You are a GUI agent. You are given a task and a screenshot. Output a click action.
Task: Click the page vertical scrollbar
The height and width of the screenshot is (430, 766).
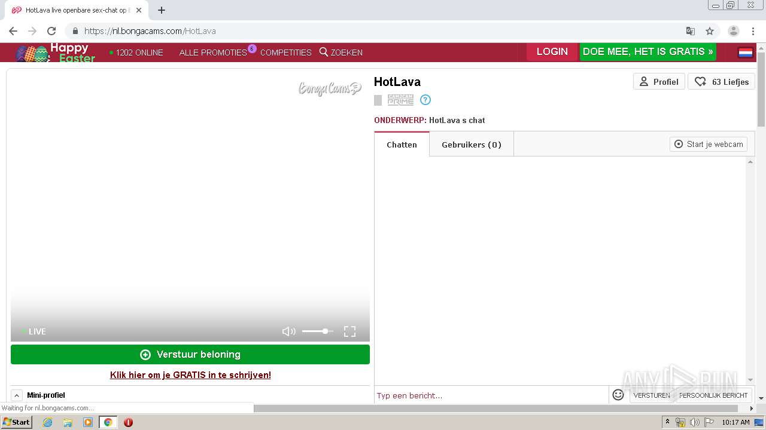pyautogui.click(x=761, y=90)
